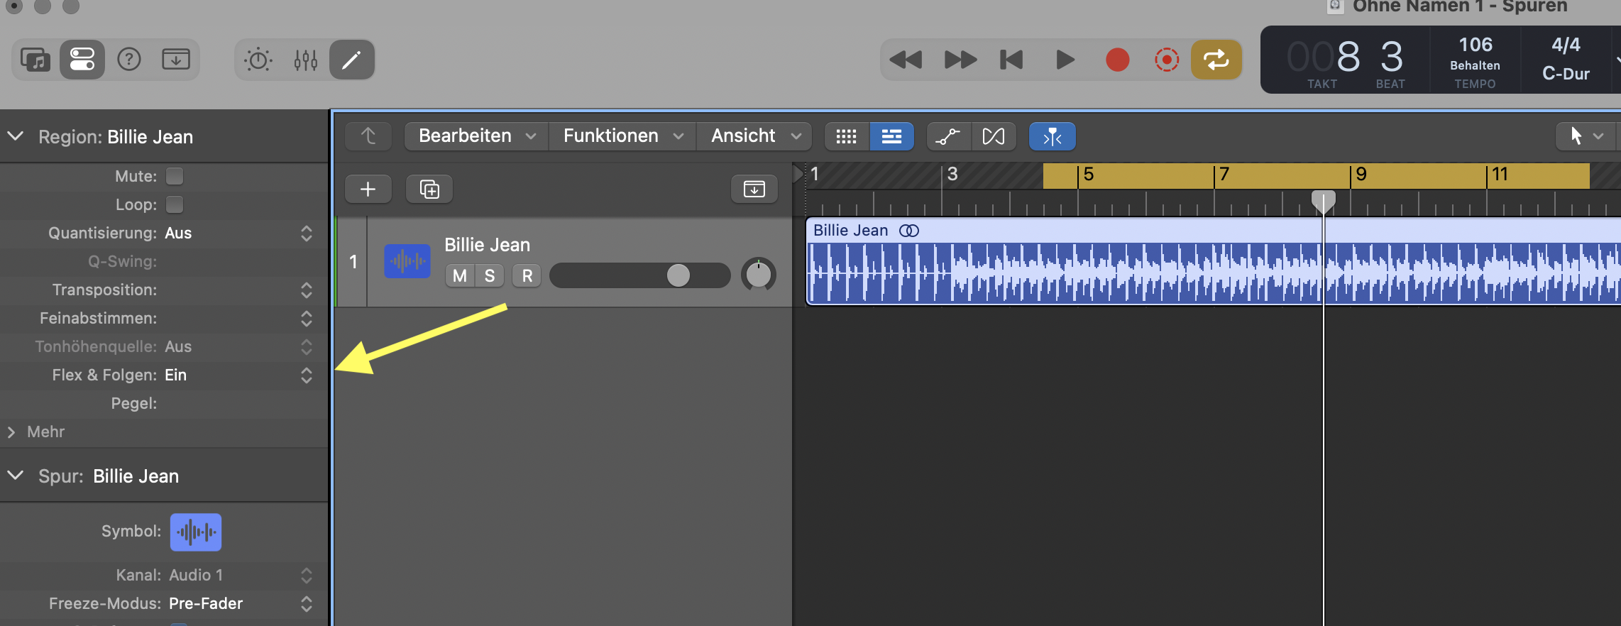Change the Flex & Folgen setting
This screenshot has width=1621, height=626.
(306, 375)
